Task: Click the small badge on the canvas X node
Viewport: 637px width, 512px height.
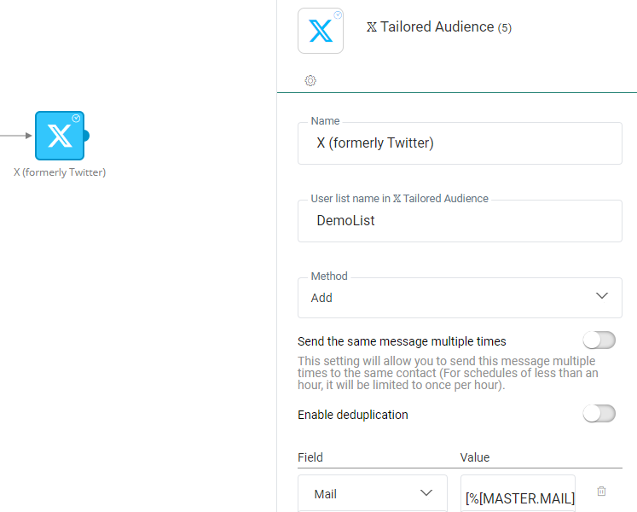Action: click(76, 119)
